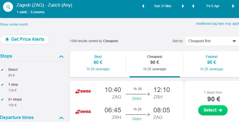Click the Zagreb - Zurich route text

coord(44,5)
